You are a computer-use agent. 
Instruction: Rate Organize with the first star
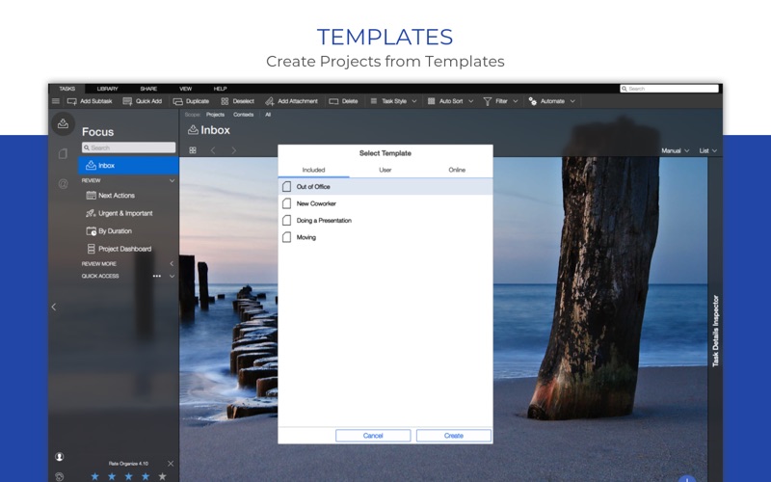(94, 476)
